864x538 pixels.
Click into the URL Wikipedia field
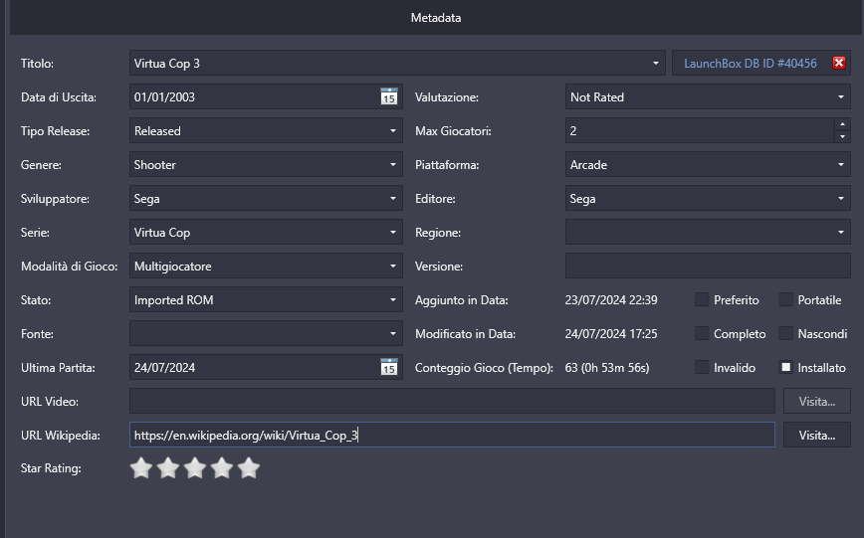click(452, 435)
